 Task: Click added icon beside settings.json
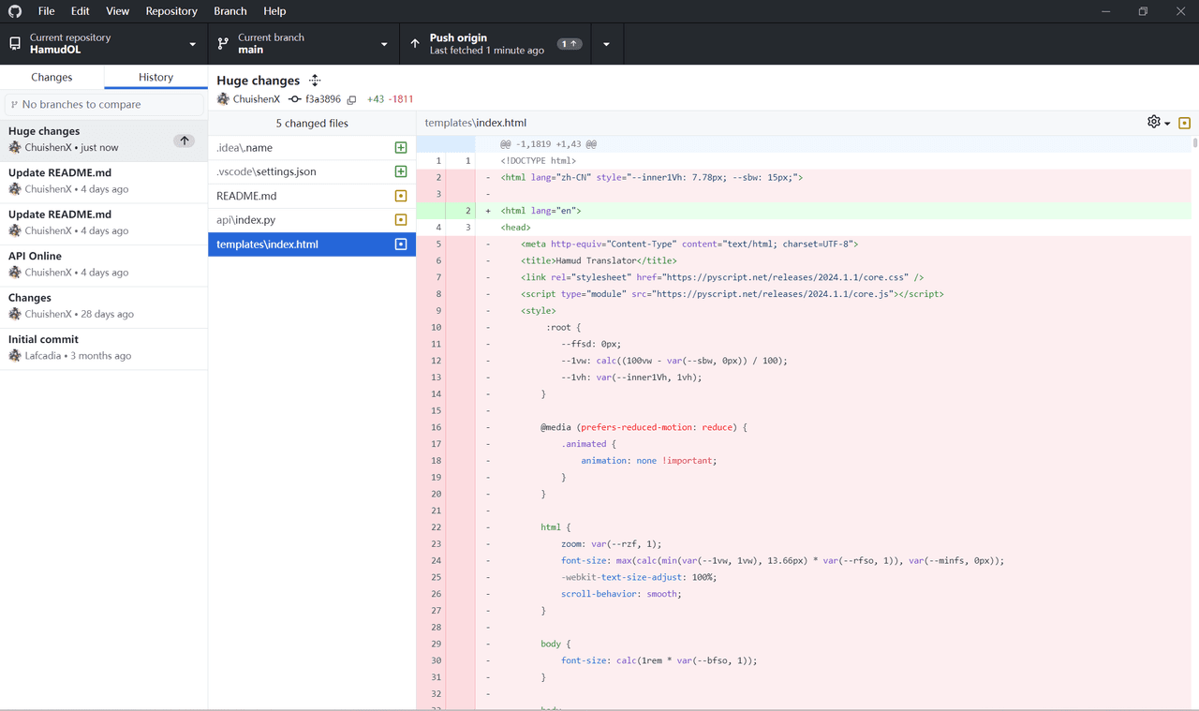pos(401,172)
